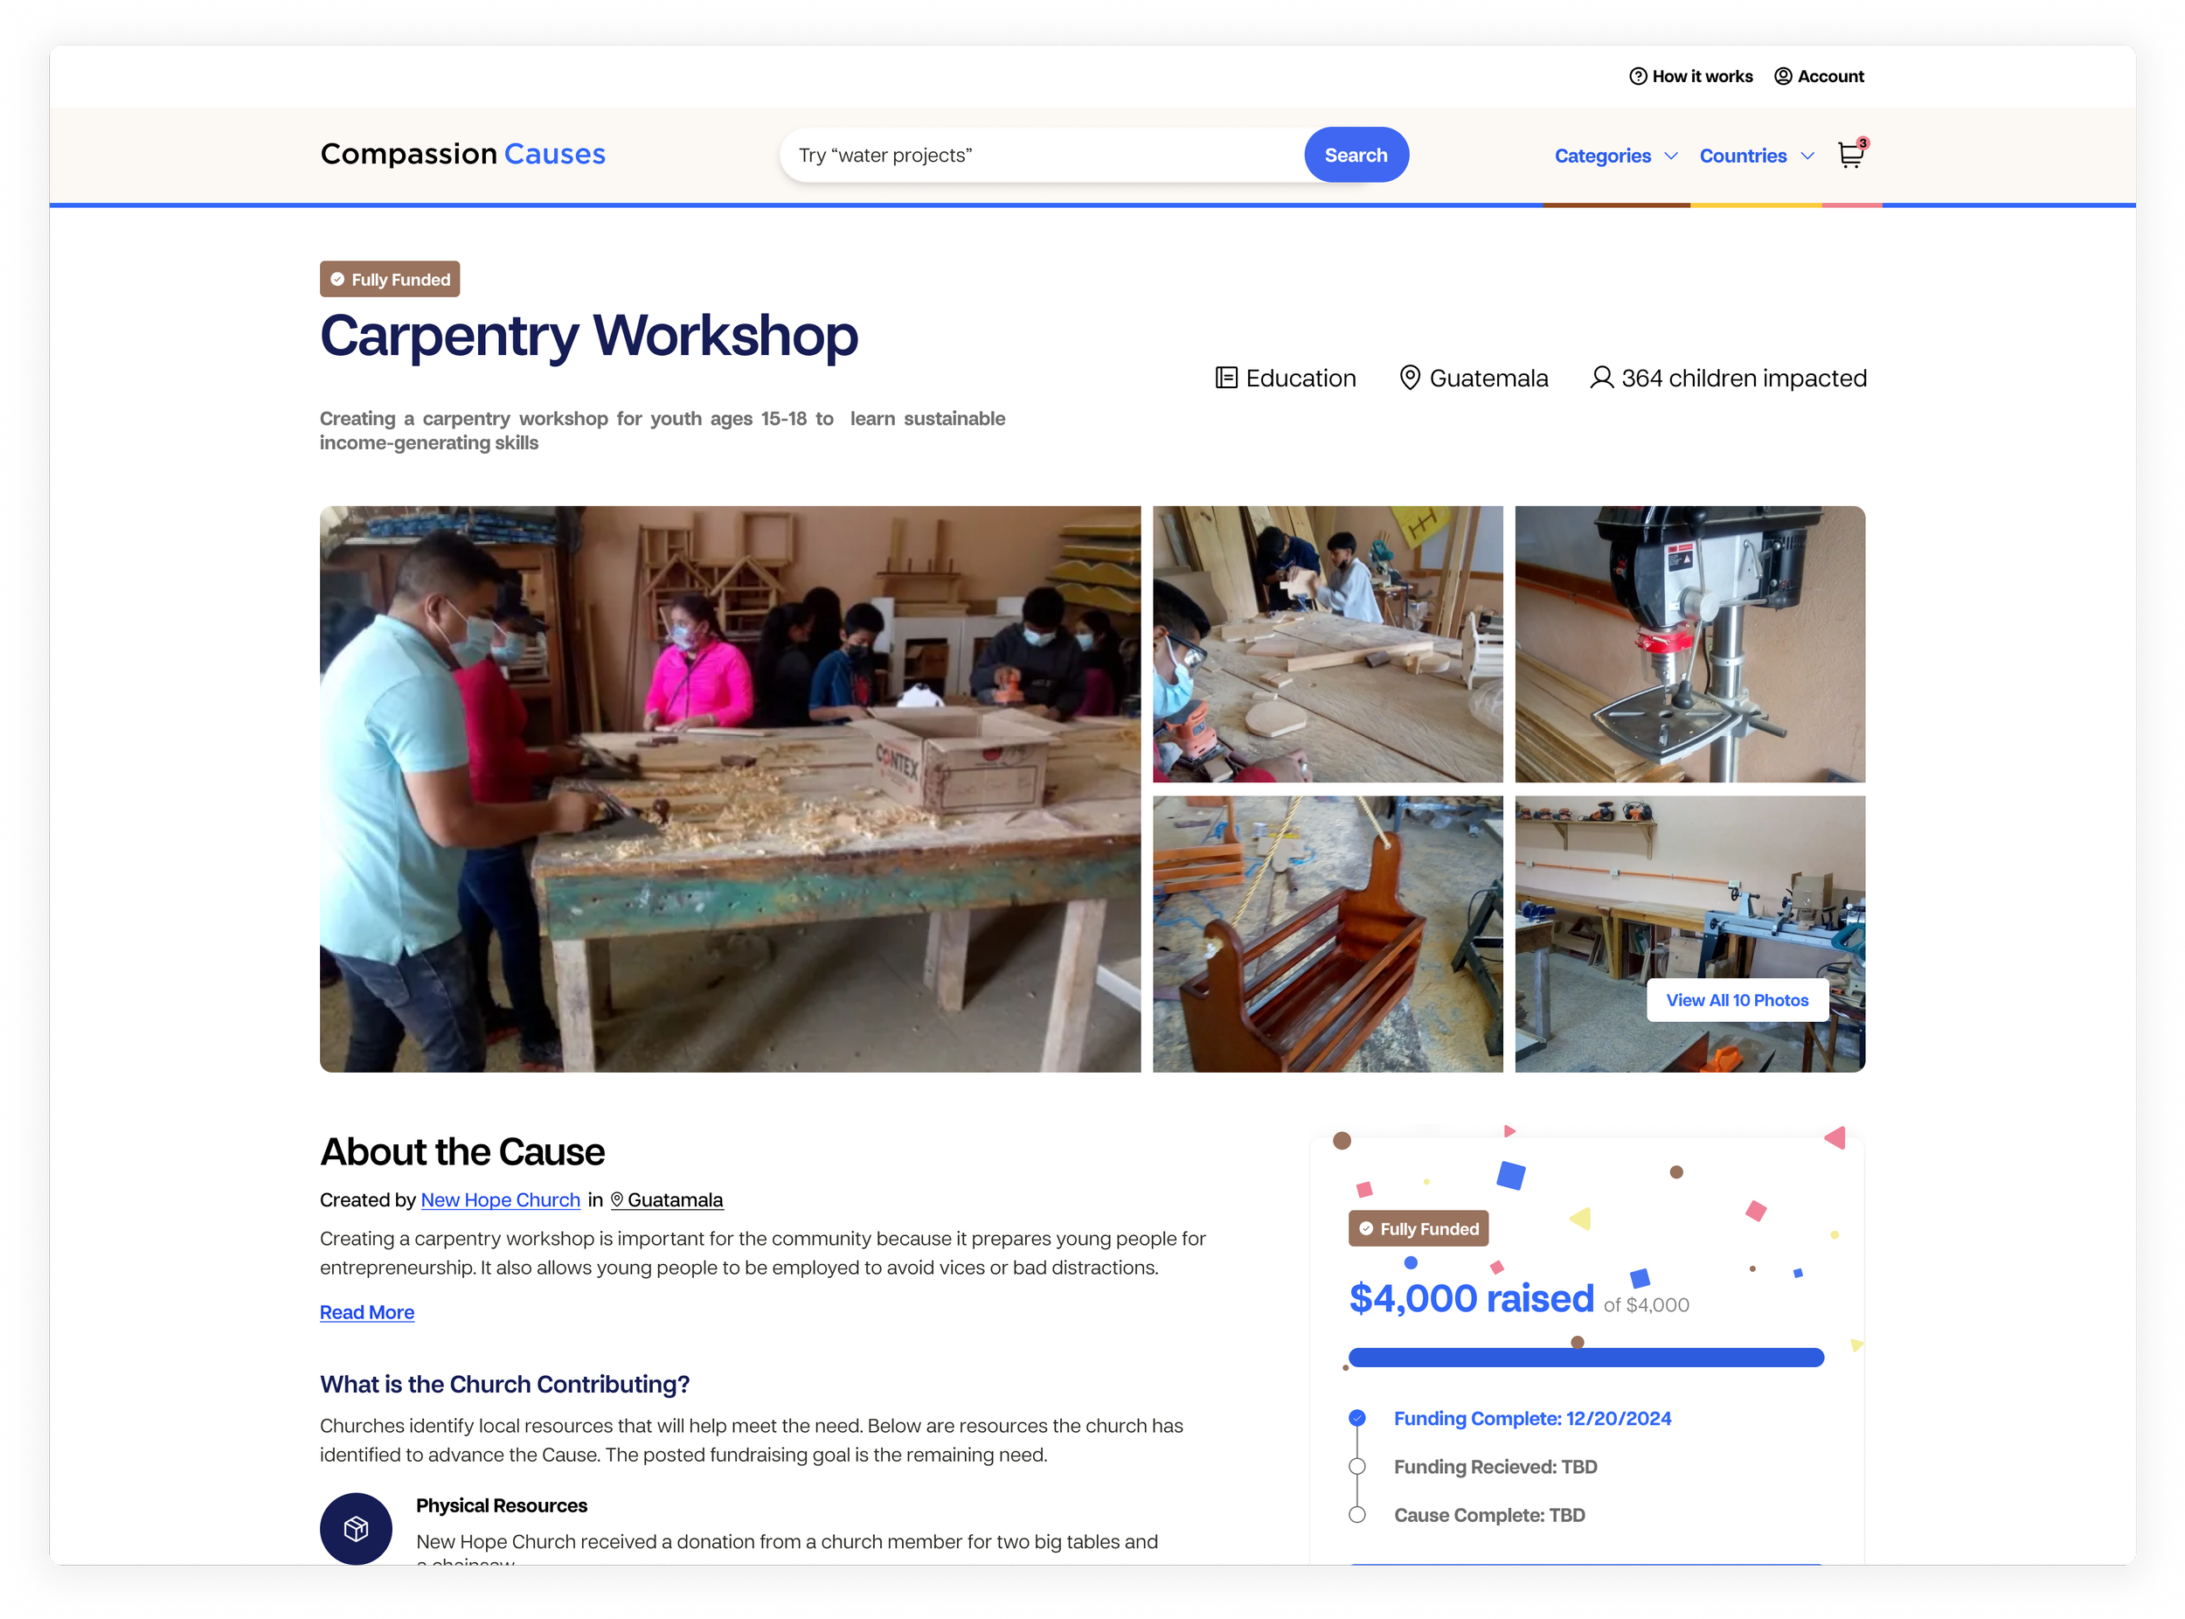Go to Compassion Causes home logo
This screenshot has height=1619, width=2185.
click(x=462, y=154)
